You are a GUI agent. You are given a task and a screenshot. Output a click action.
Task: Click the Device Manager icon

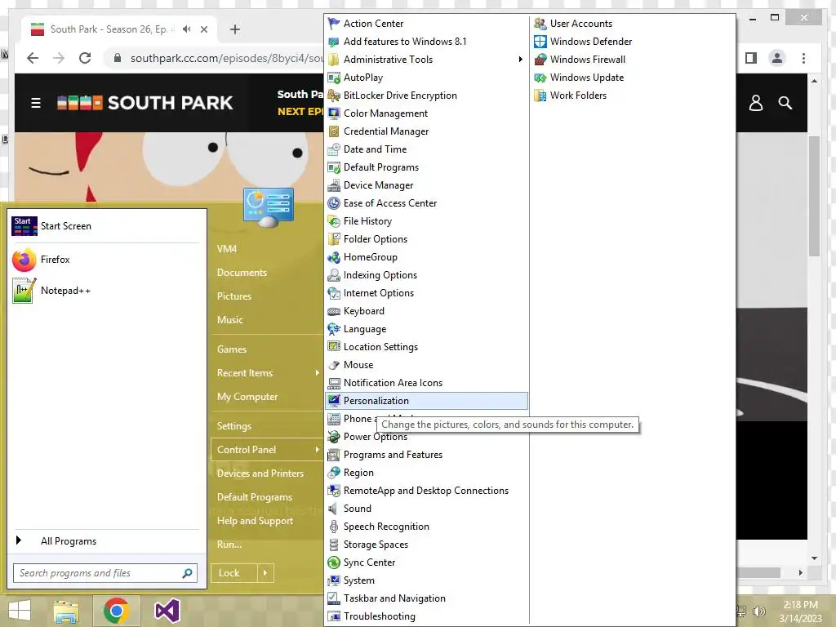[334, 185]
